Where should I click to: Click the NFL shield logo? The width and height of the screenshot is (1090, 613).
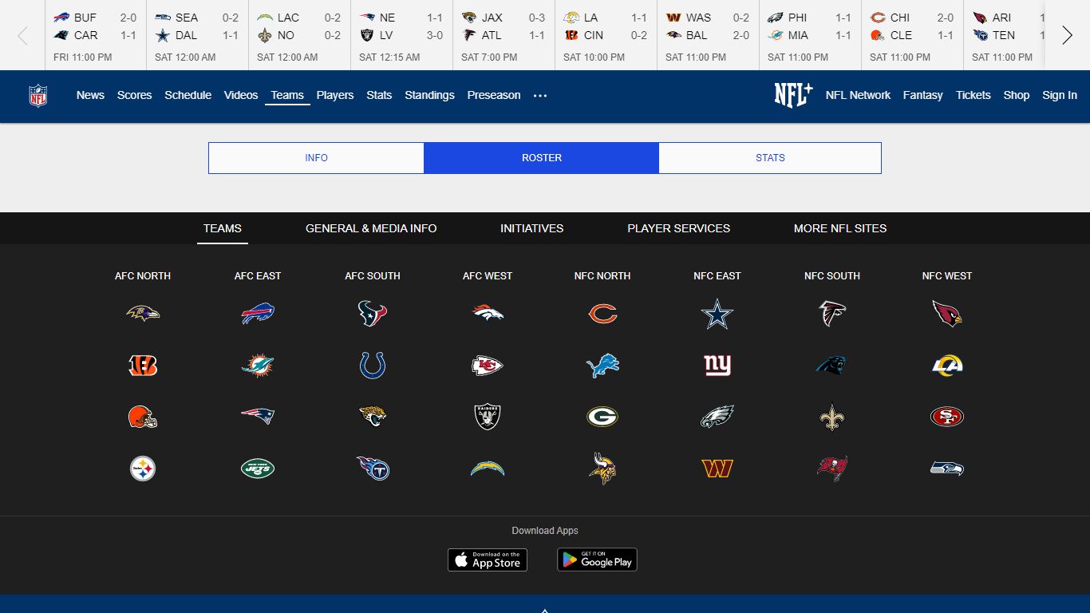coord(38,96)
